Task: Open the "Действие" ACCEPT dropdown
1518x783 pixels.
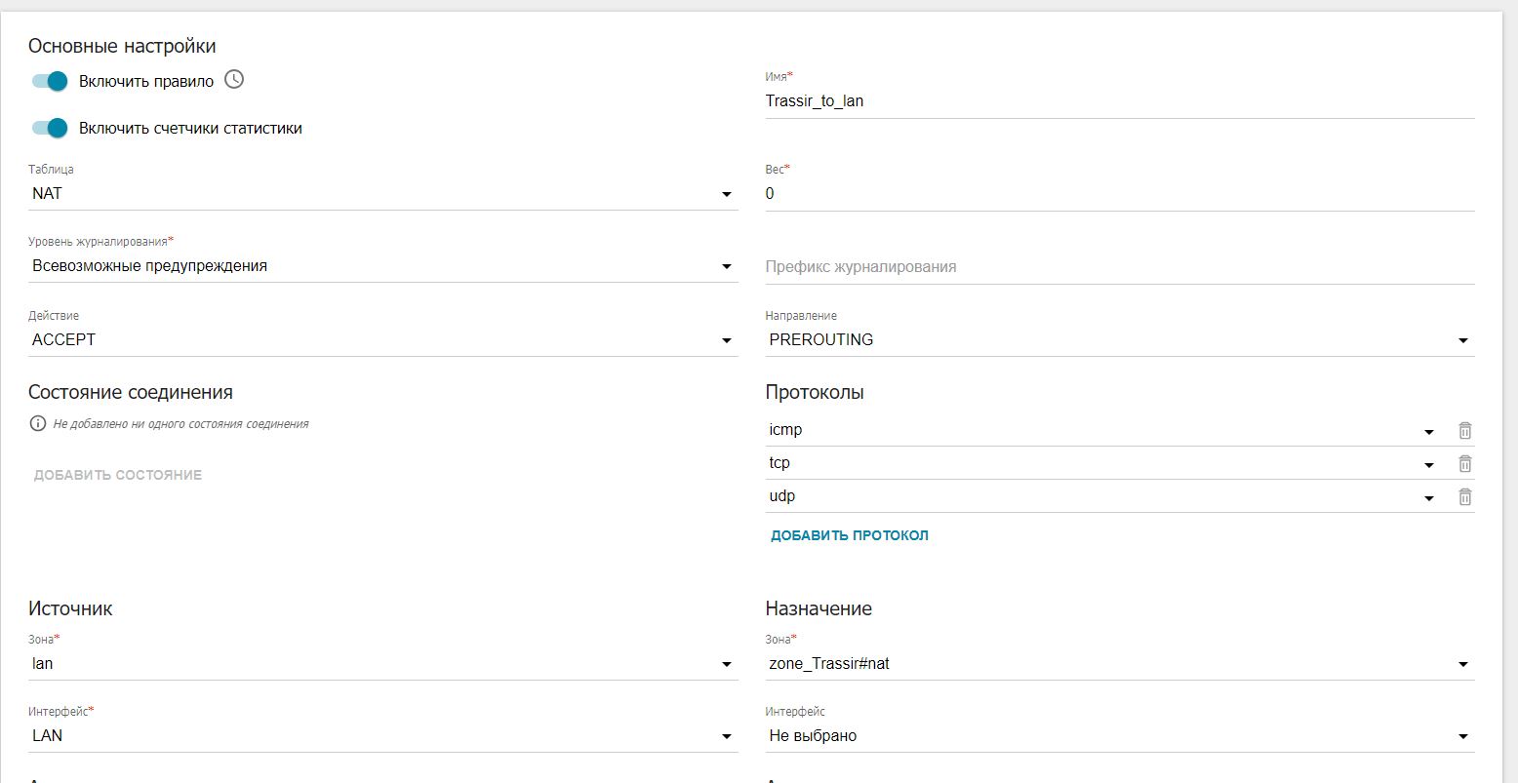Action: (382, 340)
